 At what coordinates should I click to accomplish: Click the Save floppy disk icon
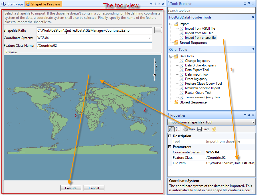point(199,129)
